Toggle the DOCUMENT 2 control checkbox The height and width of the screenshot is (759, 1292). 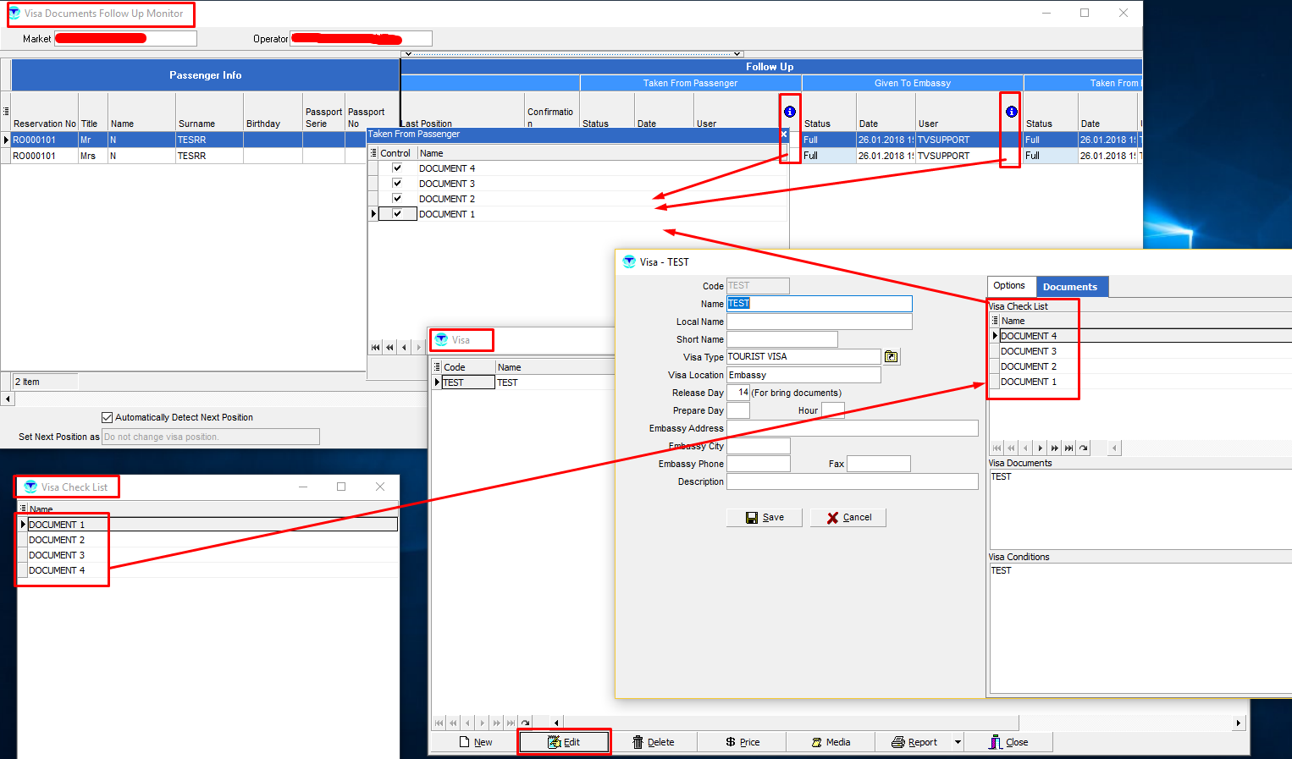click(x=397, y=199)
